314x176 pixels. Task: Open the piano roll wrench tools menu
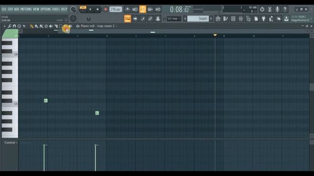pyautogui.click(x=9, y=26)
